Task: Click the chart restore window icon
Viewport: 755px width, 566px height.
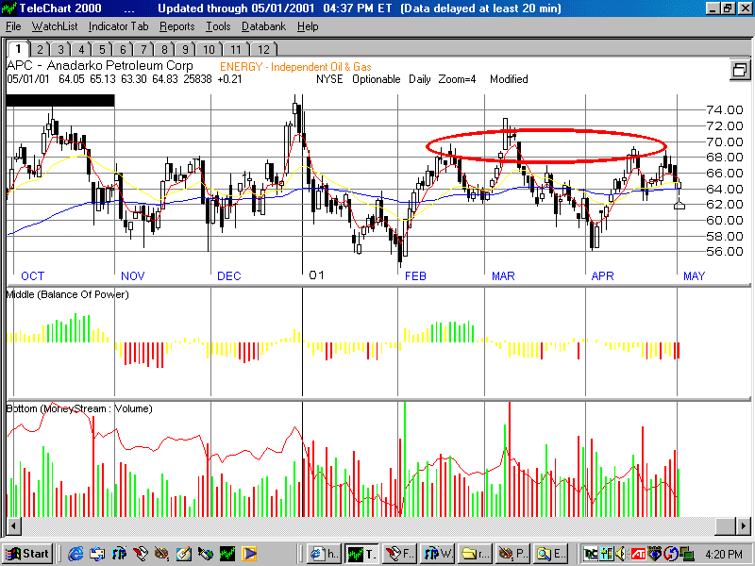Action: pyautogui.click(x=740, y=70)
